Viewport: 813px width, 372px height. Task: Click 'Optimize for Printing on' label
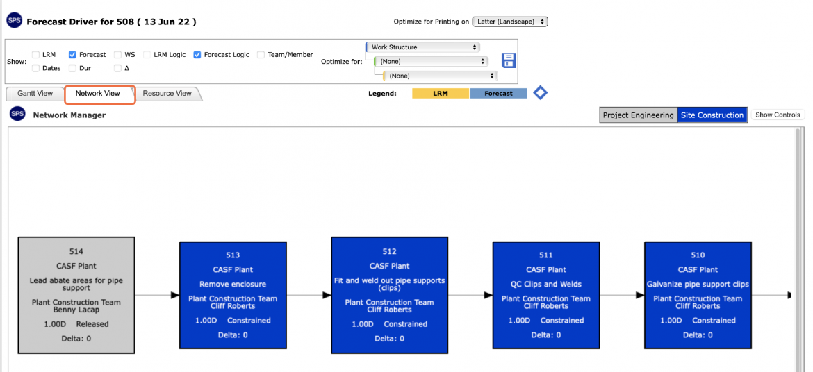(x=432, y=22)
